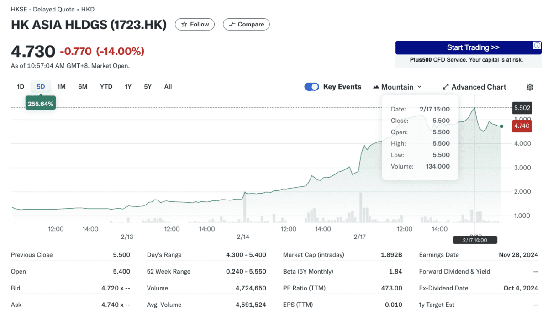
Task: Open Advanced Chart expand view
Action: click(474, 87)
